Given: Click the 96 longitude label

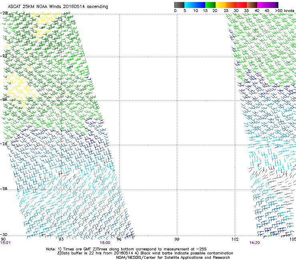Looking at the screenshot, I should (x=119, y=239).
